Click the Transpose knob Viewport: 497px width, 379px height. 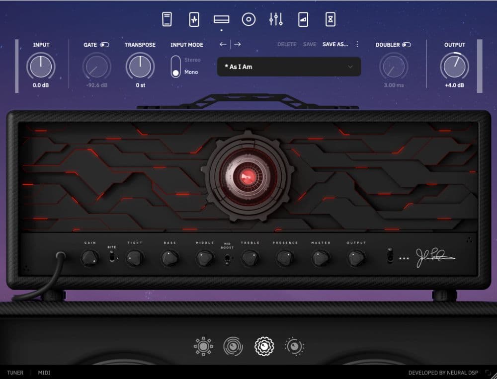pos(140,67)
